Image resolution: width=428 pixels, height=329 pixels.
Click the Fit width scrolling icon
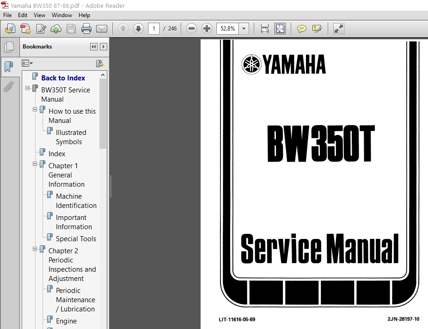tap(265, 28)
